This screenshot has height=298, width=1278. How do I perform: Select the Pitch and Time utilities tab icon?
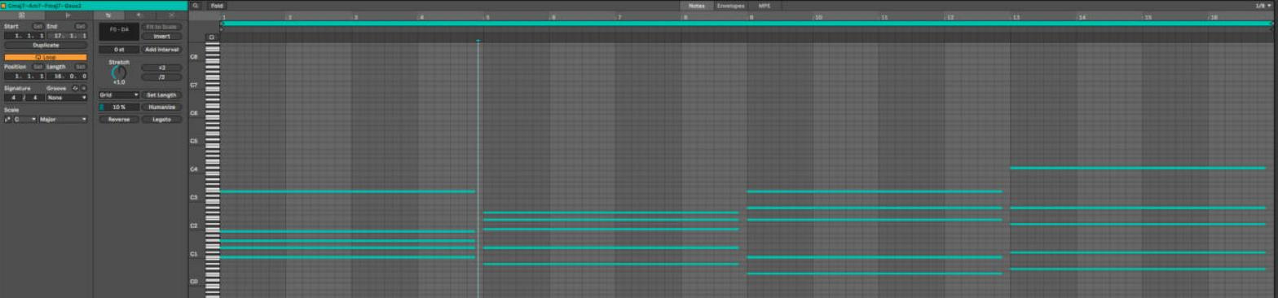click(108, 15)
